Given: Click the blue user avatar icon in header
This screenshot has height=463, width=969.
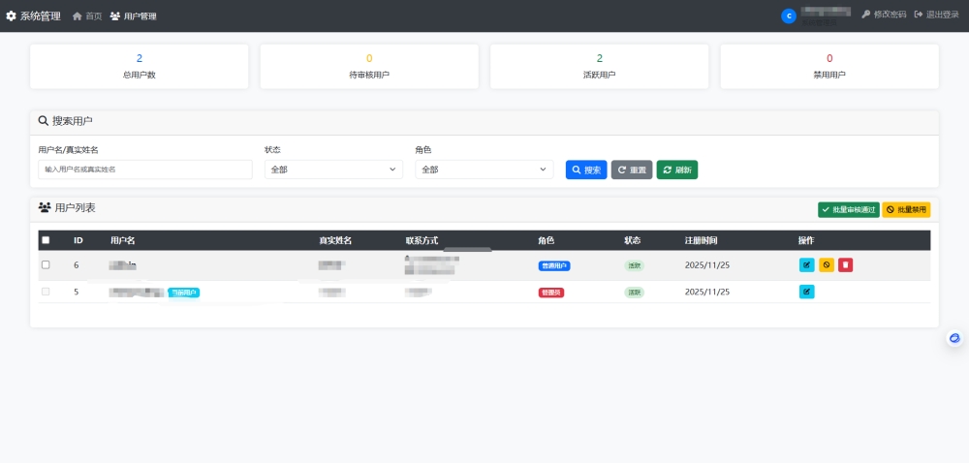Looking at the screenshot, I should point(788,15).
